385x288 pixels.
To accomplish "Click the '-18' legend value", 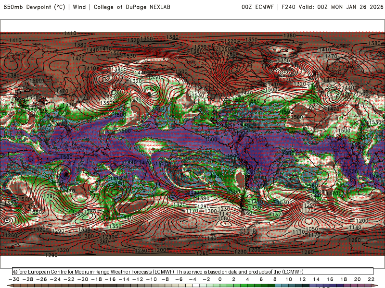I will pyautogui.click(x=97, y=279).
